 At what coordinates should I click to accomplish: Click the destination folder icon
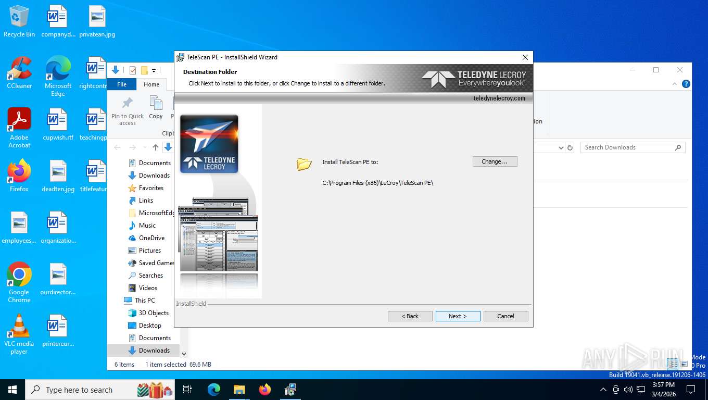[304, 164]
